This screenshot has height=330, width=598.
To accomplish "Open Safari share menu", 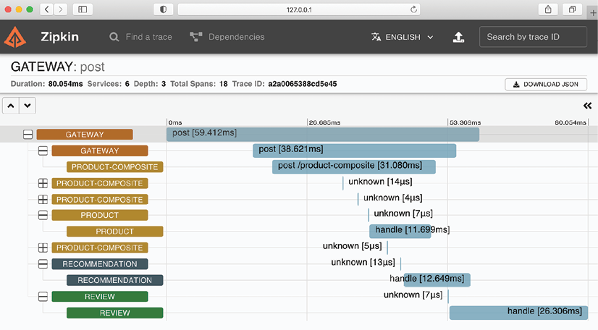I will coord(548,9).
